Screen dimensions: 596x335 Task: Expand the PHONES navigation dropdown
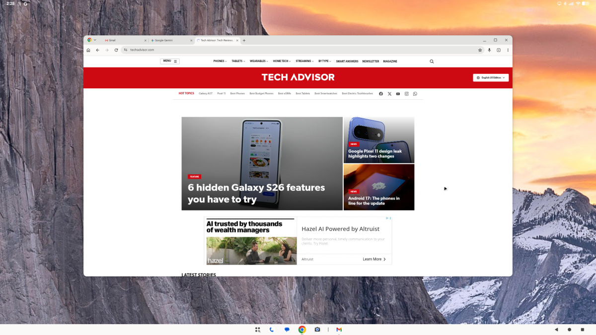220,61
